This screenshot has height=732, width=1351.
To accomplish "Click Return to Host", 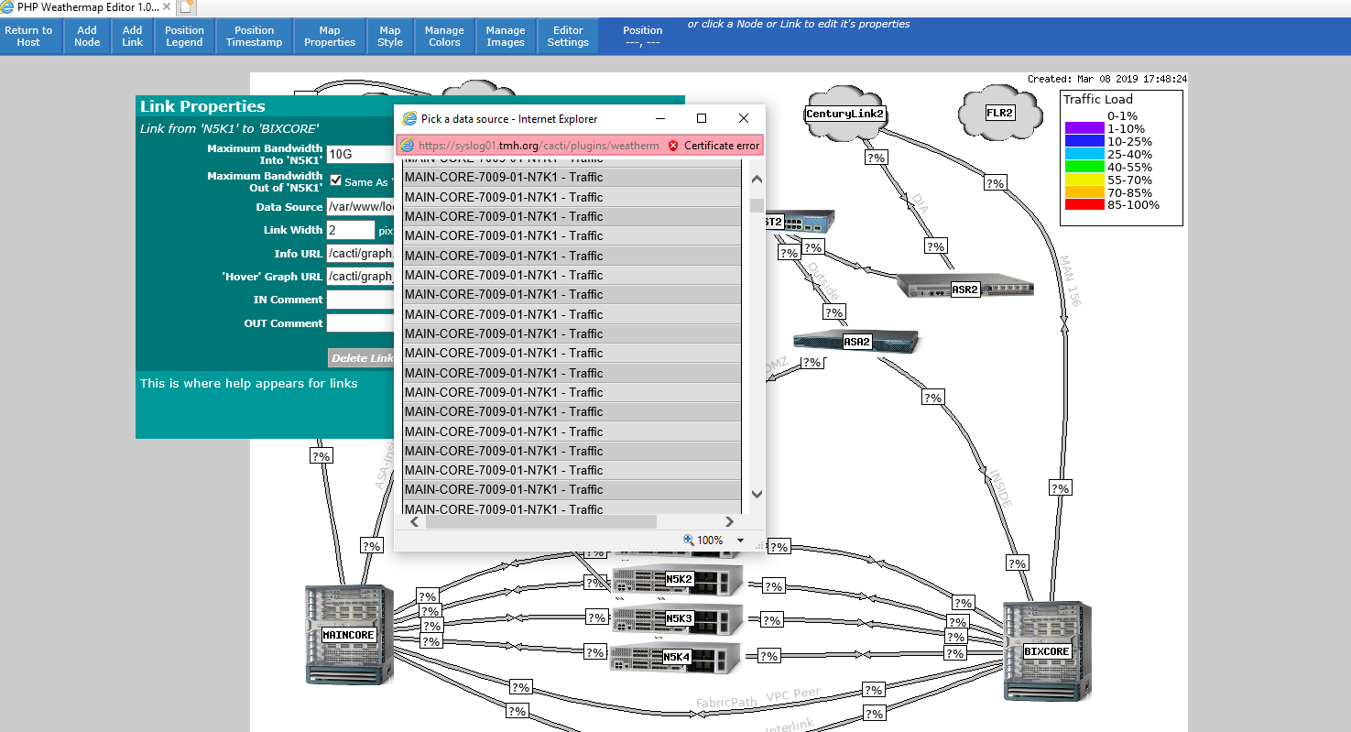I will click(x=28, y=36).
